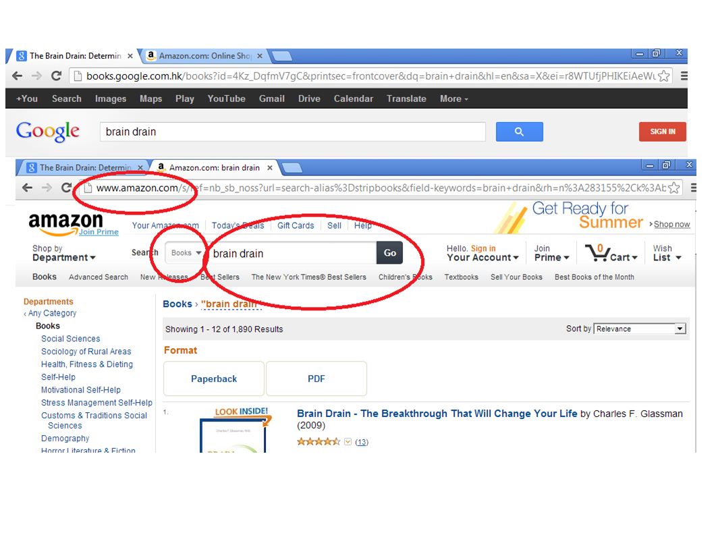This screenshot has width=714, height=535.
Task: Click Books breadcrumb link above results
Action: 177,304
